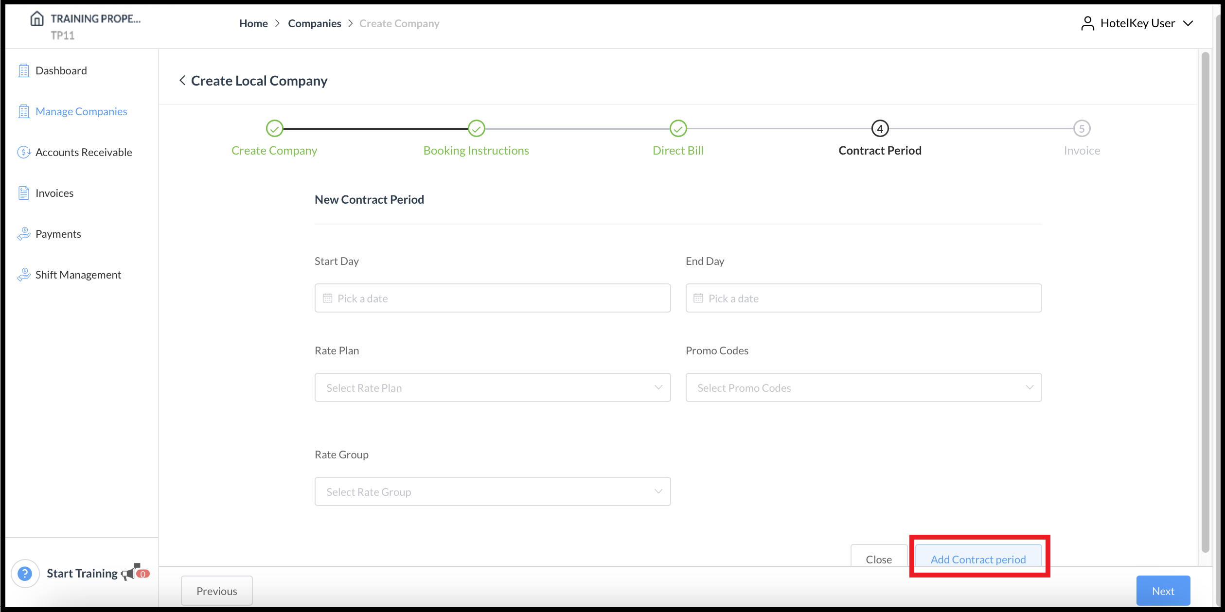The image size is (1225, 612).
Task: Click the TRAINING PROPE... home icon
Action: [36, 18]
